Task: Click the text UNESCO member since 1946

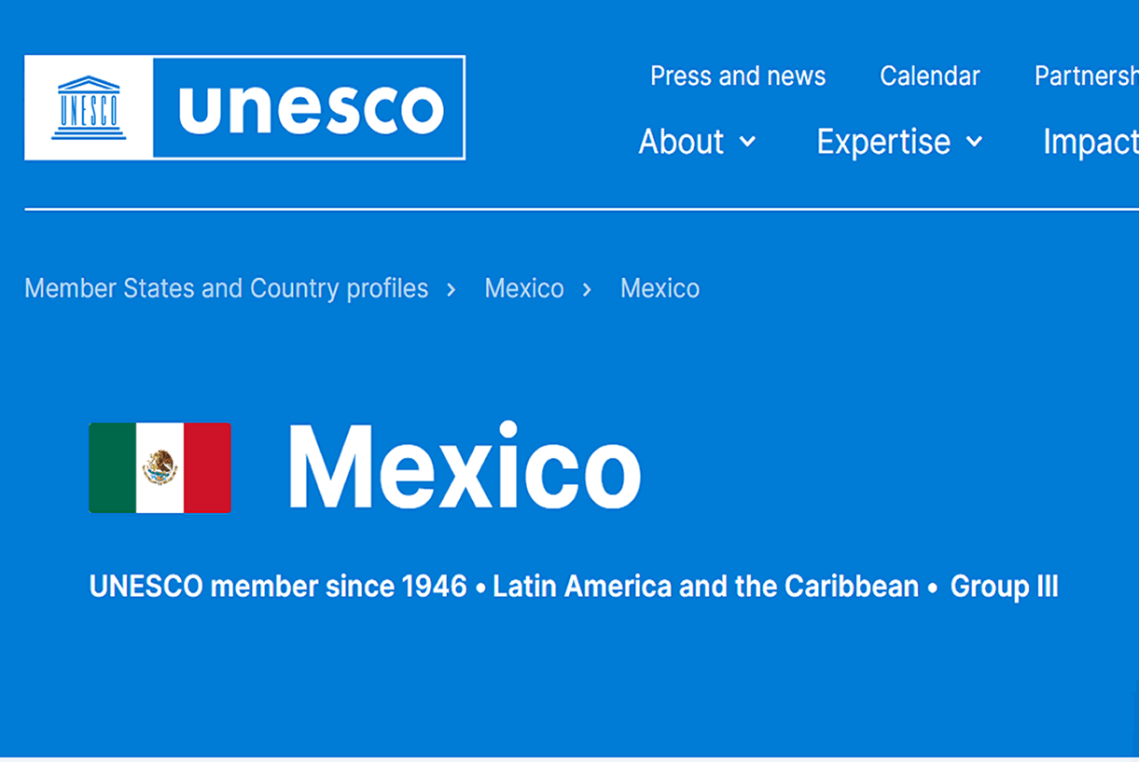Action: 278,587
